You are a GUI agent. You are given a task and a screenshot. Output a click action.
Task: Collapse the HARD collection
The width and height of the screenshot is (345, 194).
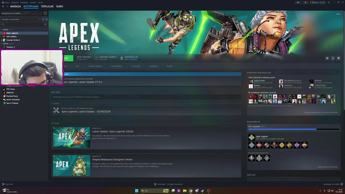(2, 30)
